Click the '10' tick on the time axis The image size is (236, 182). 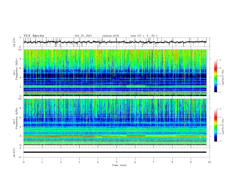pyautogui.click(x=209, y=162)
